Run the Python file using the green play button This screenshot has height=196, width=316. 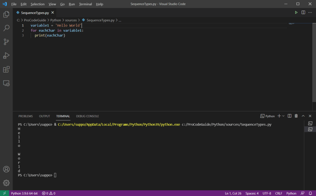pos(296,12)
